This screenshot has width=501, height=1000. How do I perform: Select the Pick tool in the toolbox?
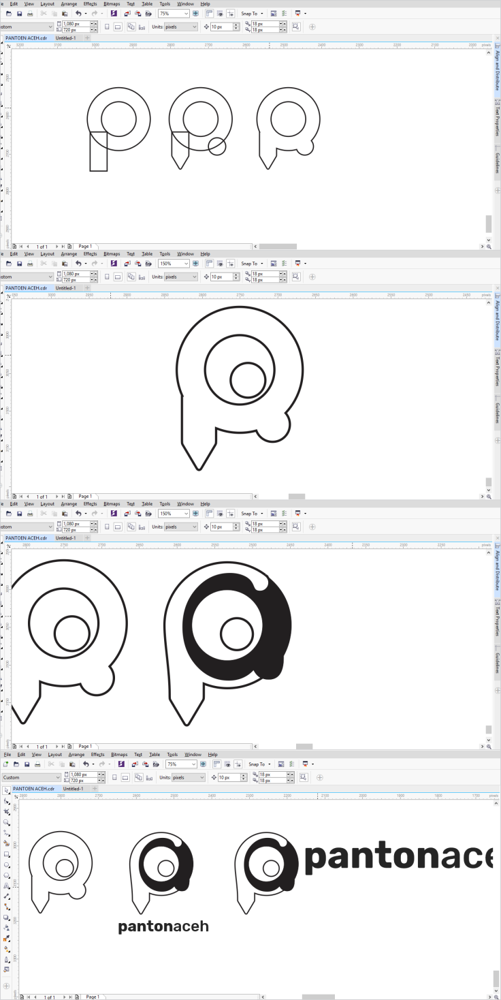click(x=6, y=790)
